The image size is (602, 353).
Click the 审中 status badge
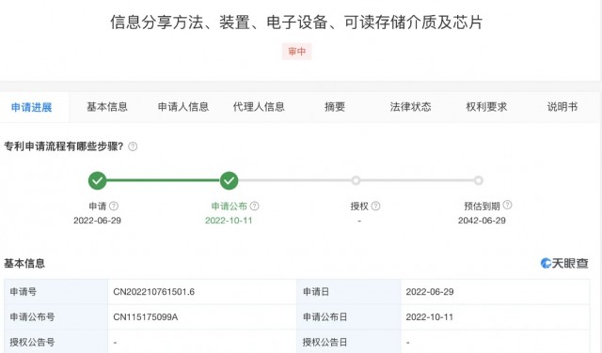point(297,52)
